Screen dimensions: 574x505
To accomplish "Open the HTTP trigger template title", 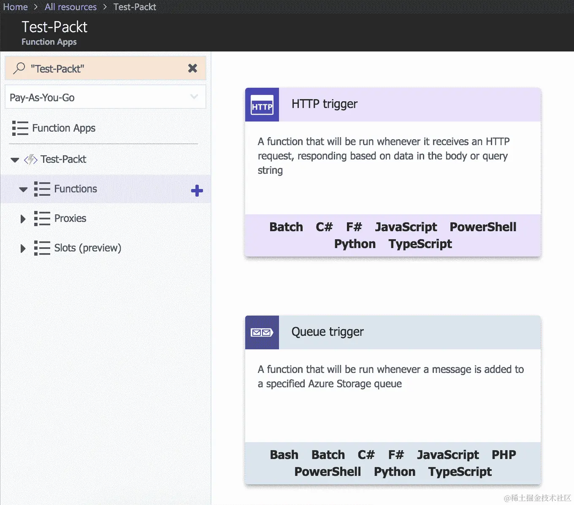I will pyautogui.click(x=324, y=104).
